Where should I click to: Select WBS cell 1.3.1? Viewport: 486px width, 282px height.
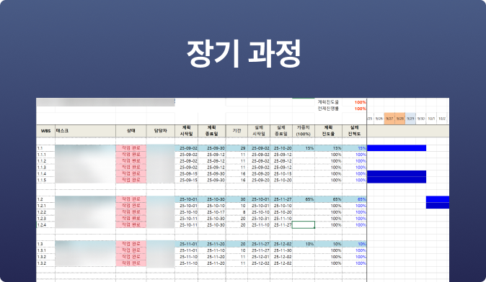click(45, 250)
